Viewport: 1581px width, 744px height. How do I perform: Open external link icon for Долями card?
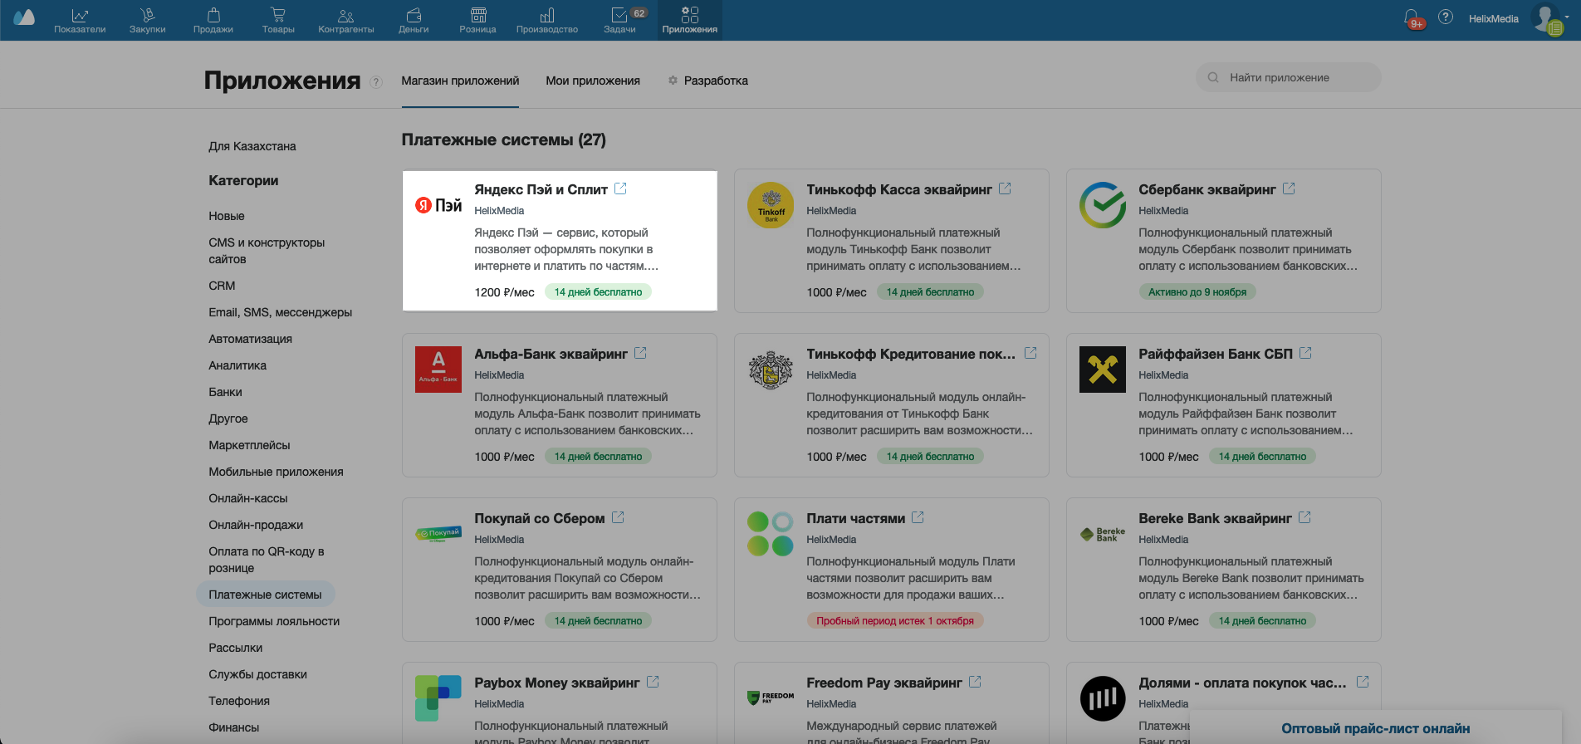[x=1363, y=682]
